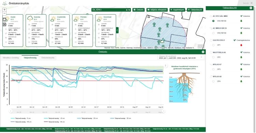Image resolution: width=256 pixels, height=133 pixels.
Task: Switch to the Klimatikus vízmérleg tab
Action: point(11,58)
